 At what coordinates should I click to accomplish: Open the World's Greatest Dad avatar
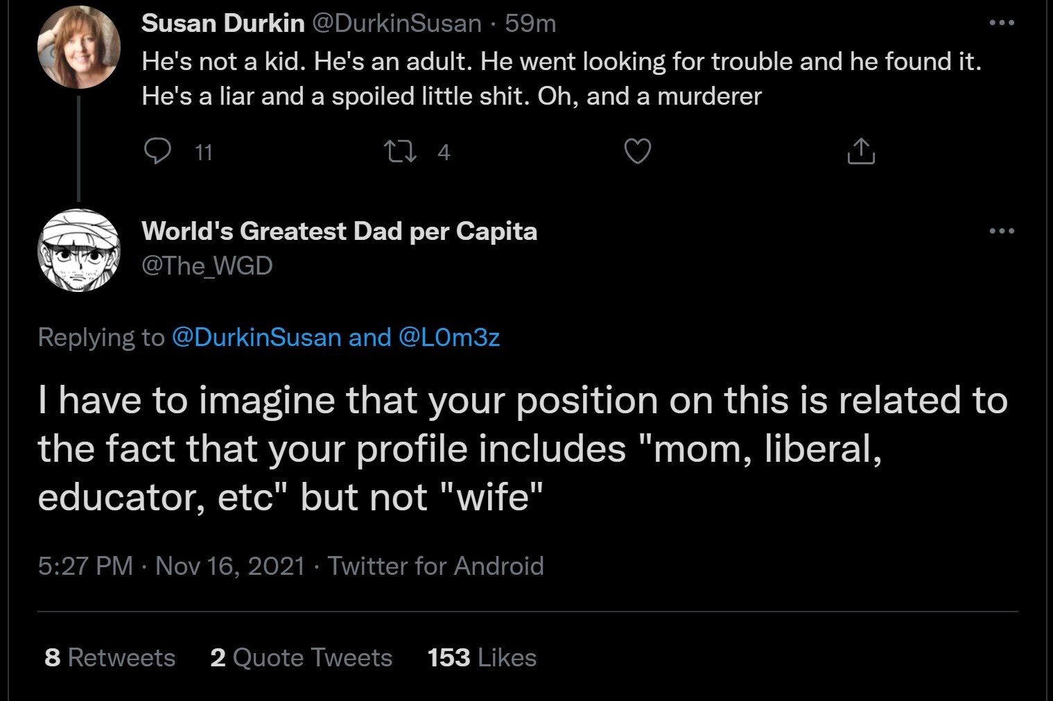(79, 250)
